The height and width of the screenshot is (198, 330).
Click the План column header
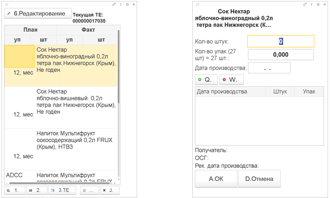pyautogui.click(x=30, y=30)
